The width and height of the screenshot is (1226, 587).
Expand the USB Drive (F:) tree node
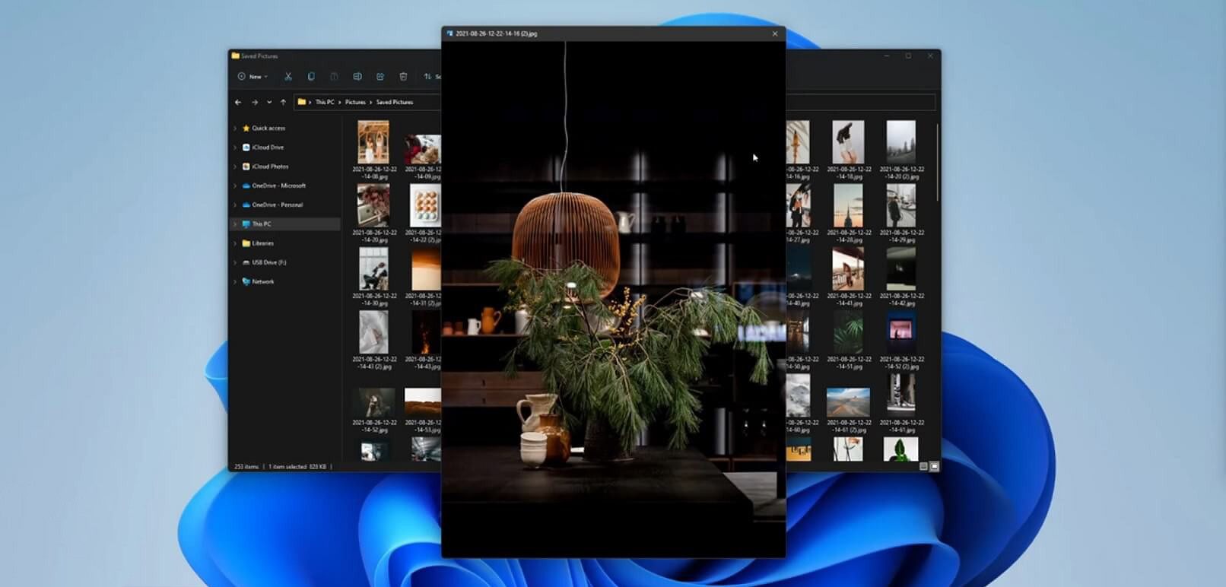point(235,262)
